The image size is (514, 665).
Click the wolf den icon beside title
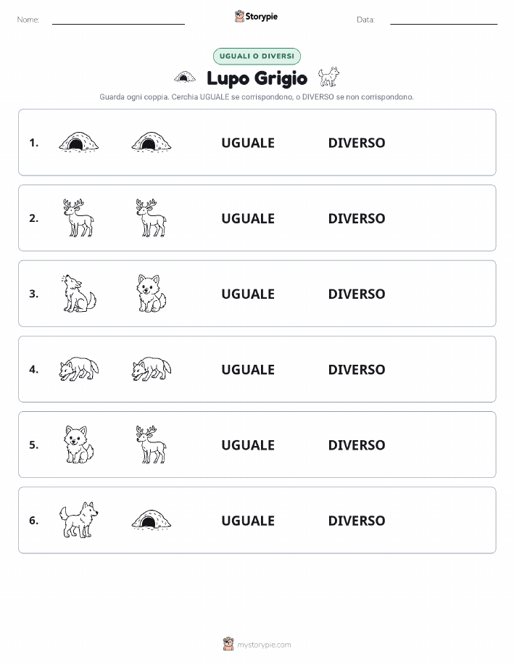pyautogui.click(x=184, y=77)
